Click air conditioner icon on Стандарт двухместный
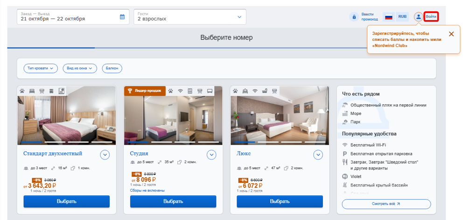Screen dimensions: 469x220 click(42, 91)
